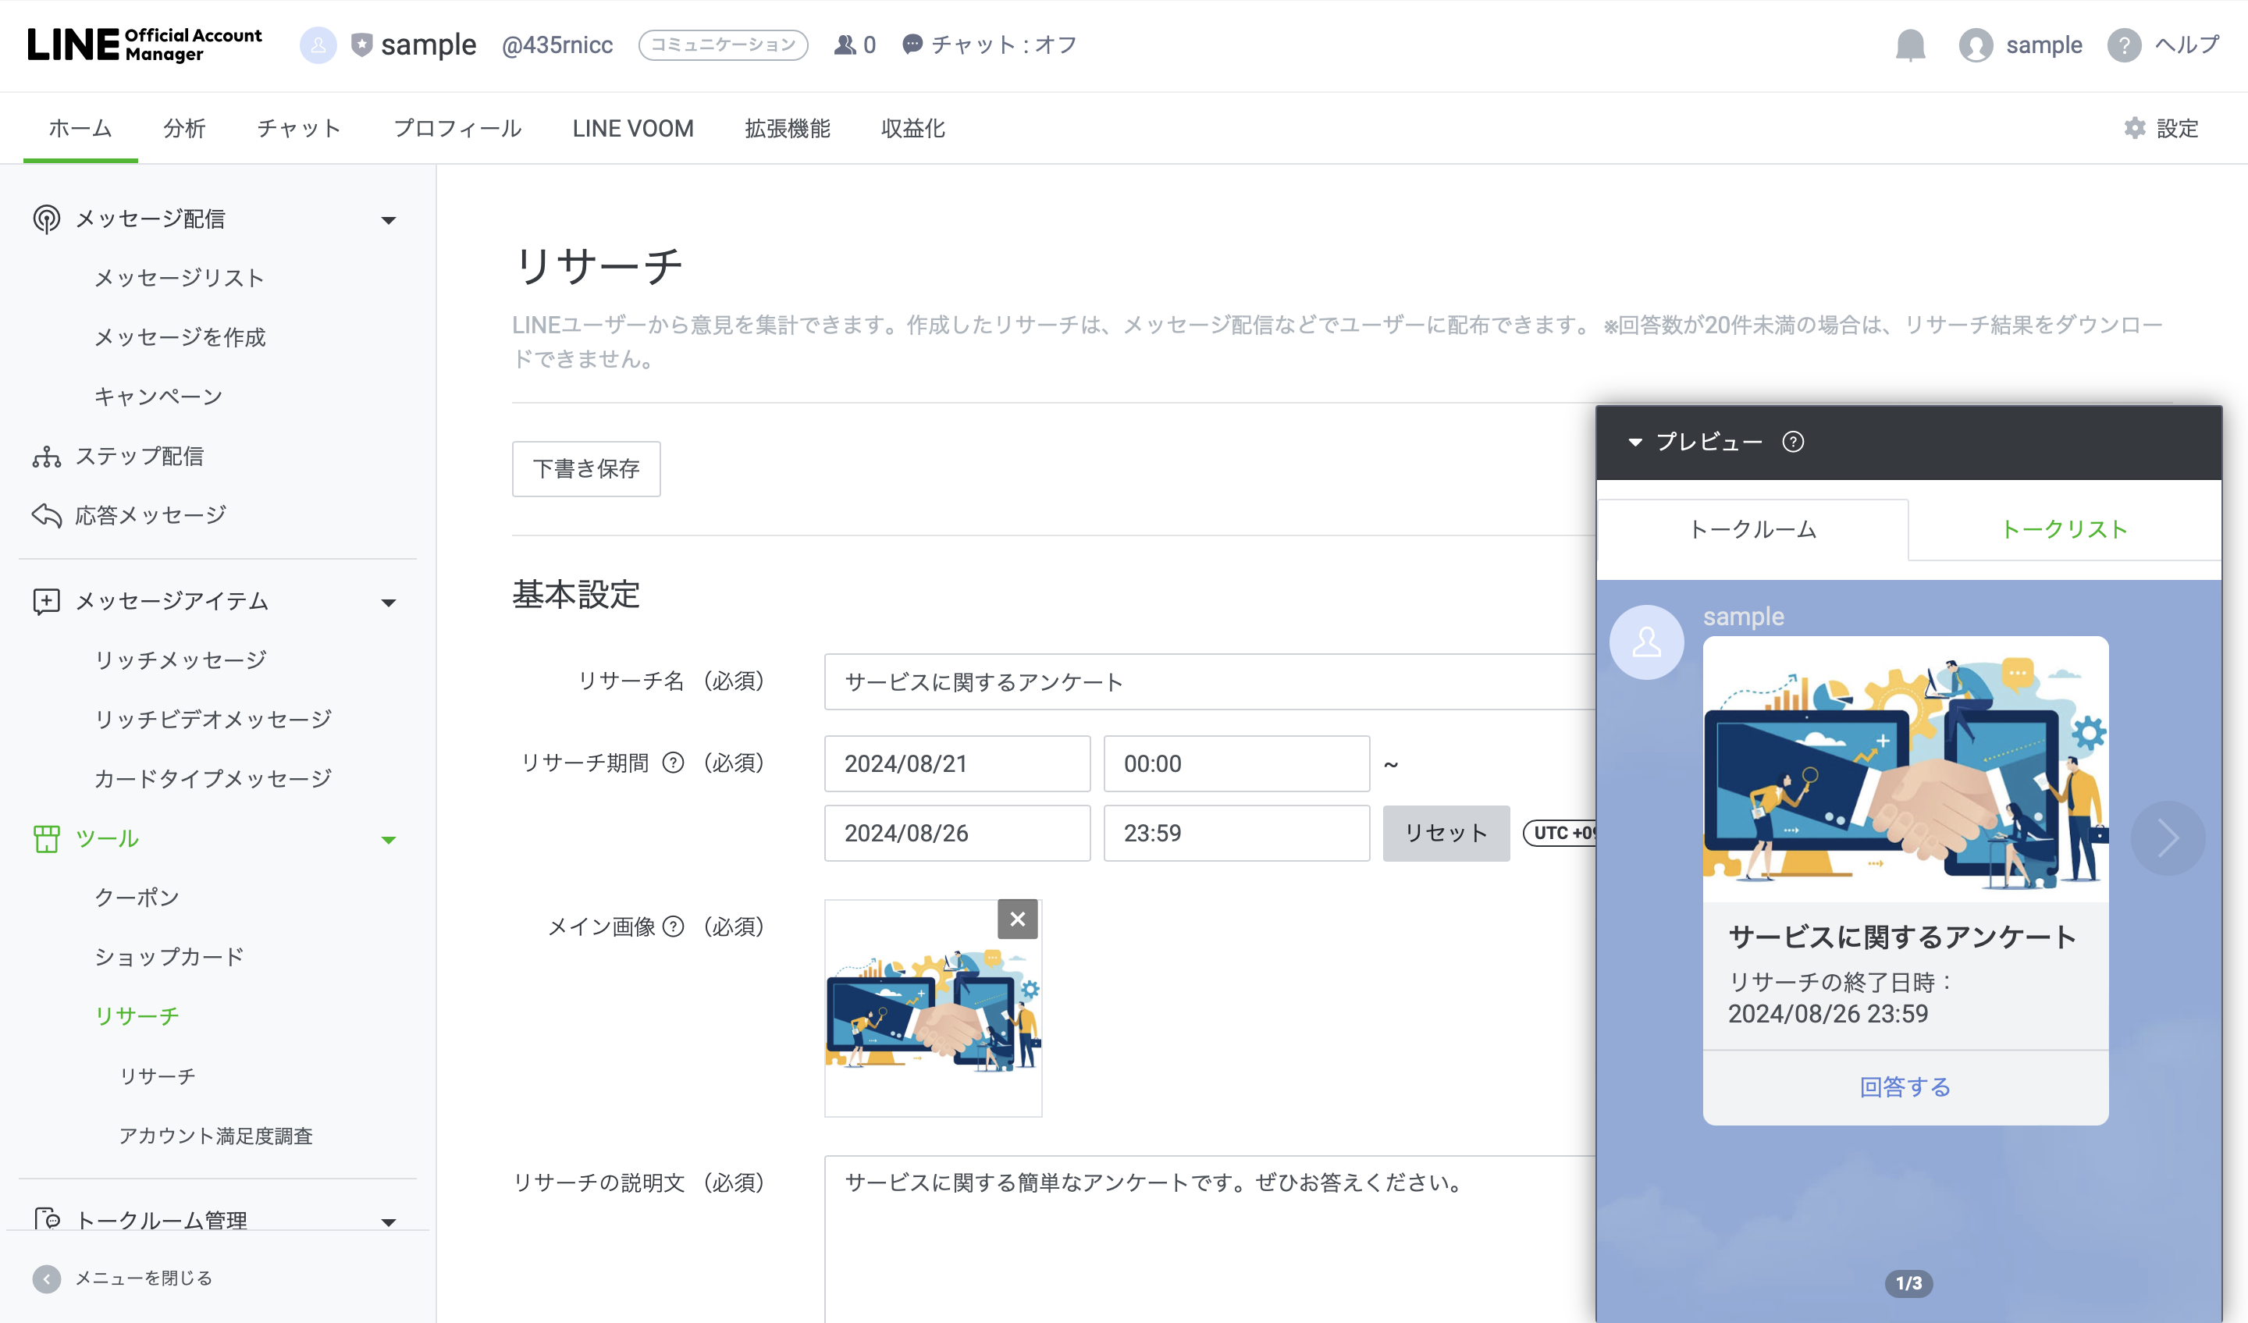The height and width of the screenshot is (1323, 2248).
Task: Click 回答する button in preview
Action: (1903, 1086)
